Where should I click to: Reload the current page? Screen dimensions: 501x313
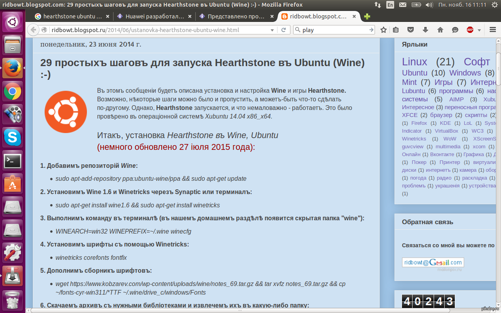click(x=283, y=30)
